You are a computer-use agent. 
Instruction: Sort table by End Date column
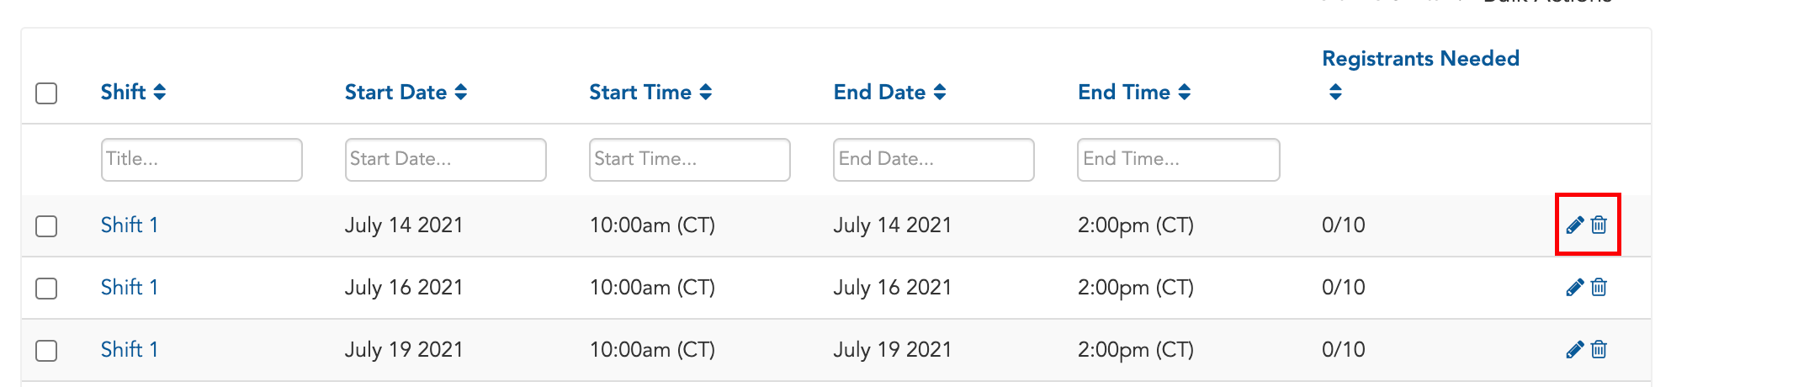890,92
